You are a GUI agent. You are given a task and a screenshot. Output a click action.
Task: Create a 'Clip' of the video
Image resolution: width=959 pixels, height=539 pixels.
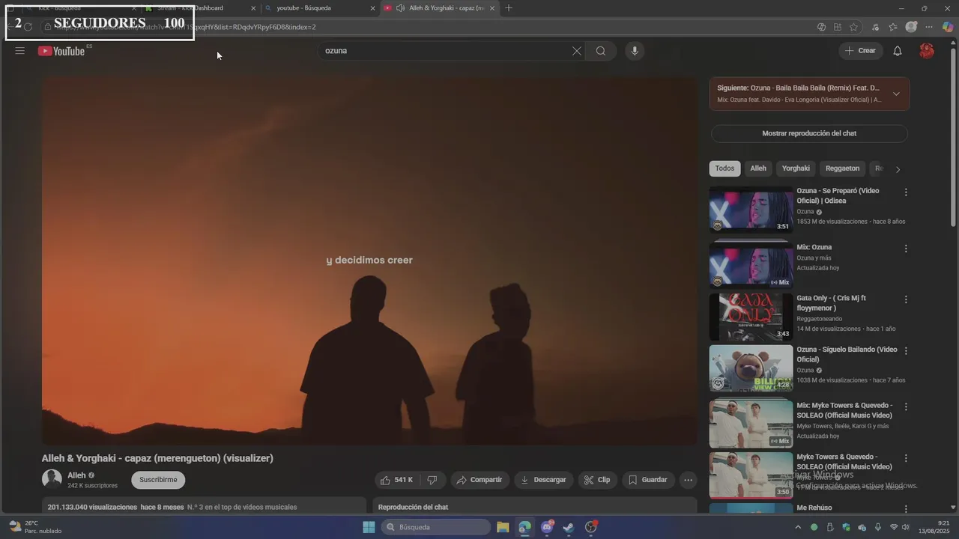point(597,480)
